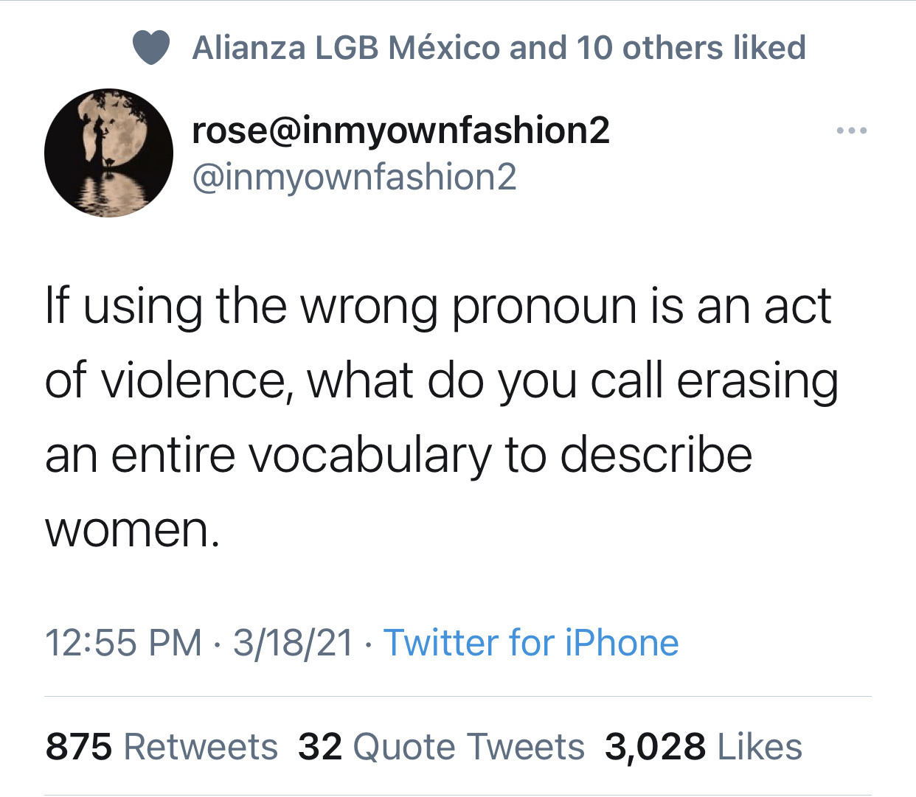Image resolution: width=916 pixels, height=797 pixels.
Task: View the Quote Tweets label list
Action: 468,747
